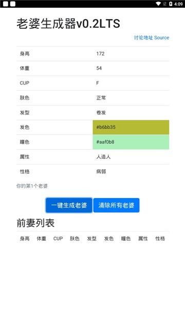Tap the no-SIM signal icon
This screenshot has height=330, width=185.
(164, 4)
